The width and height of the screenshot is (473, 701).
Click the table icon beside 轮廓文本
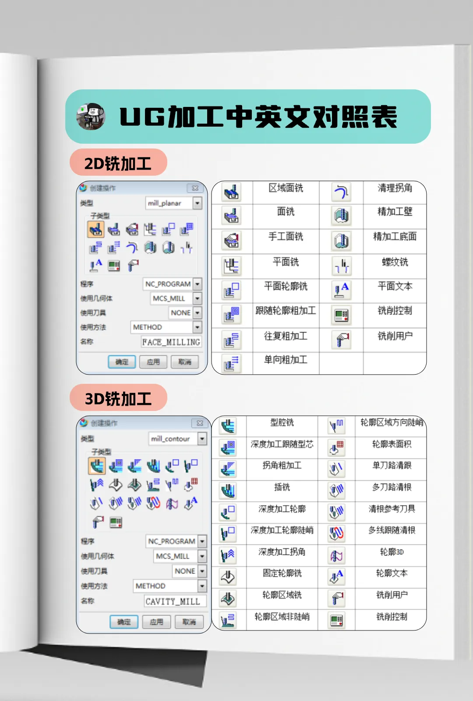[x=337, y=577]
